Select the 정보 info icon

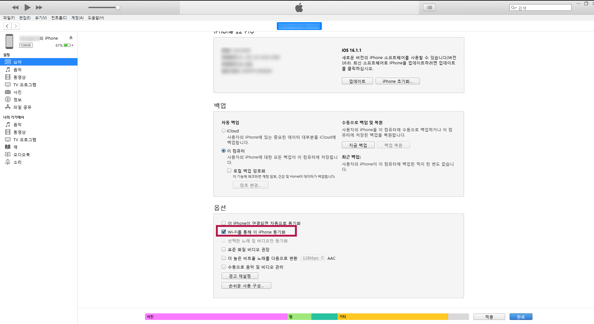pyautogui.click(x=8, y=99)
